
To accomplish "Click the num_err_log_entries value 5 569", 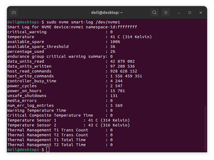I will [x=116, y=105].
